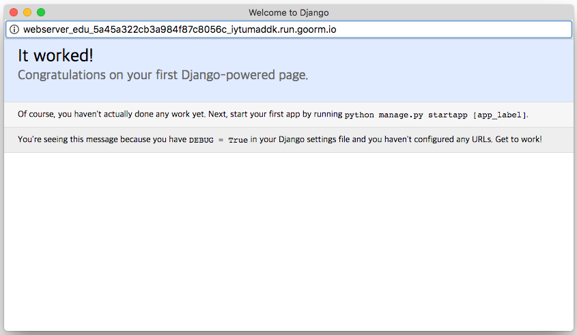Click the '[app_label]' placeholder text
This screenshot has width=577, height=335.
click(499, 115)
